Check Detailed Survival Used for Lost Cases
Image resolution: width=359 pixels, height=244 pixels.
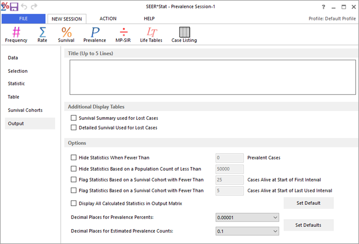click(73, 128)
